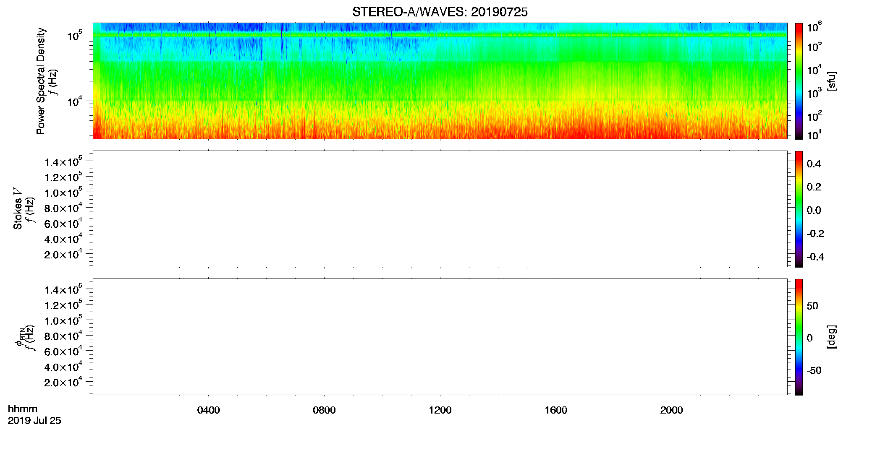Click the phi RTN degrees color bar
This screenshot has height=453, width=880.
(799, 337)
